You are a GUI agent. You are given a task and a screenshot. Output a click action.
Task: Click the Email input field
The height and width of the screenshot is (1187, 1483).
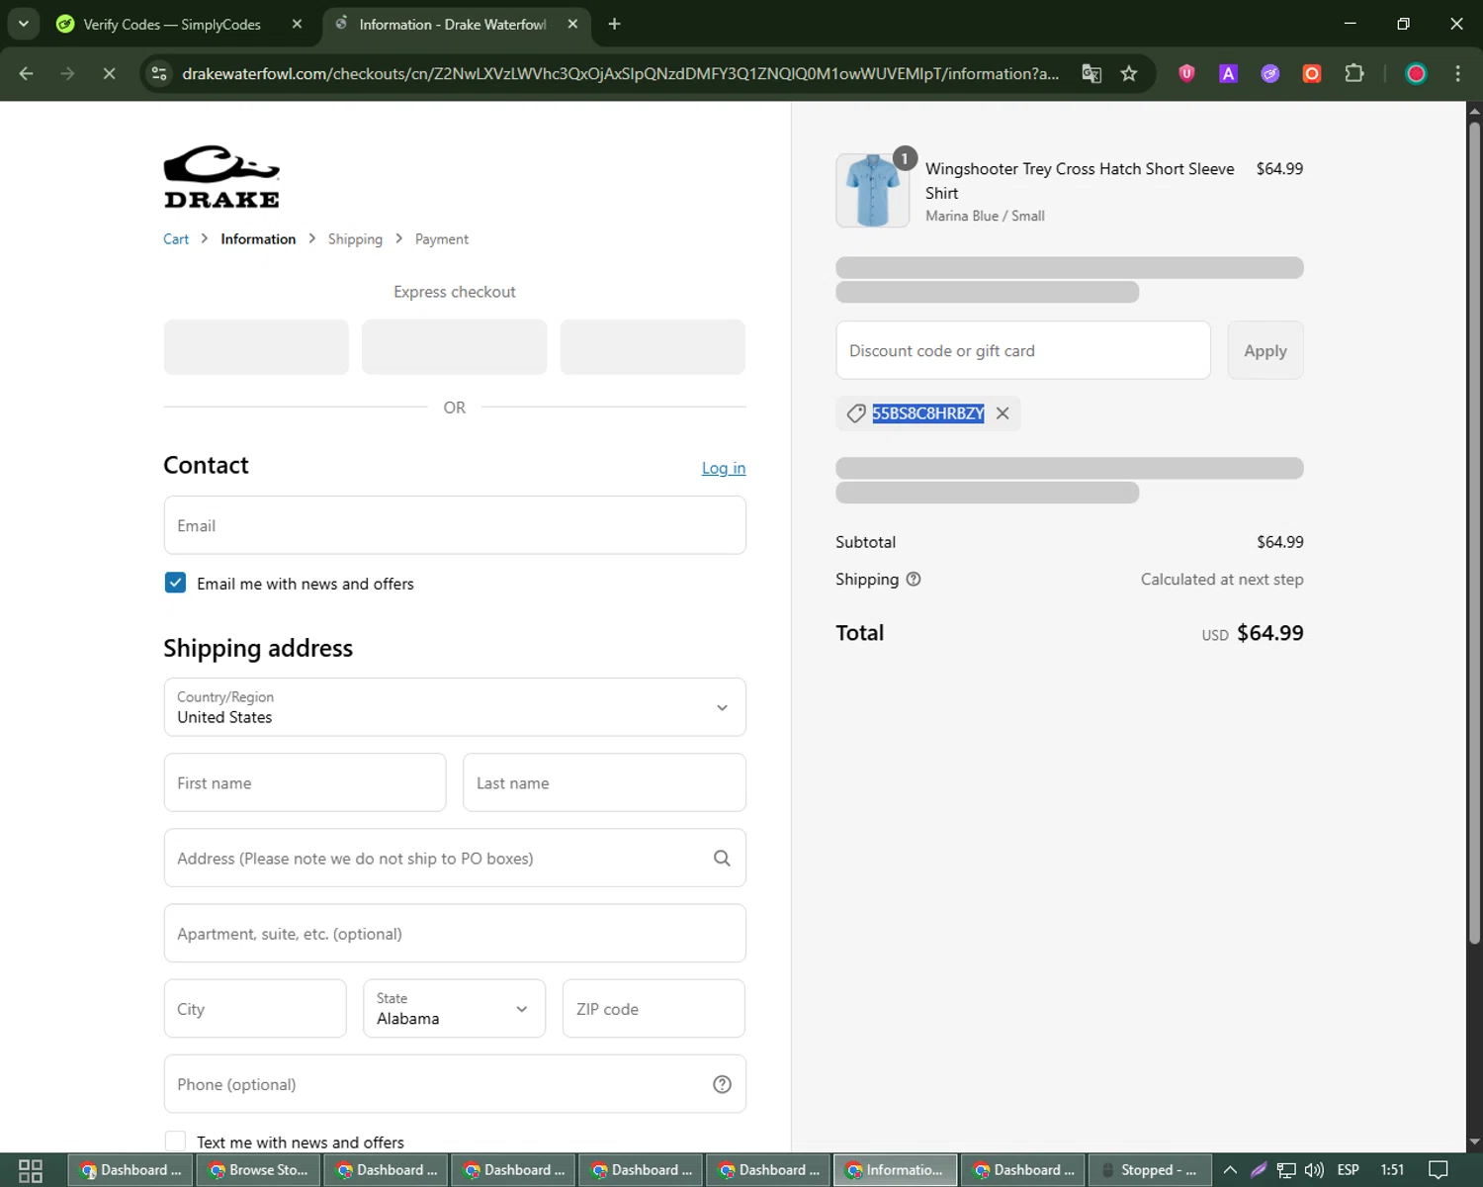455,525
